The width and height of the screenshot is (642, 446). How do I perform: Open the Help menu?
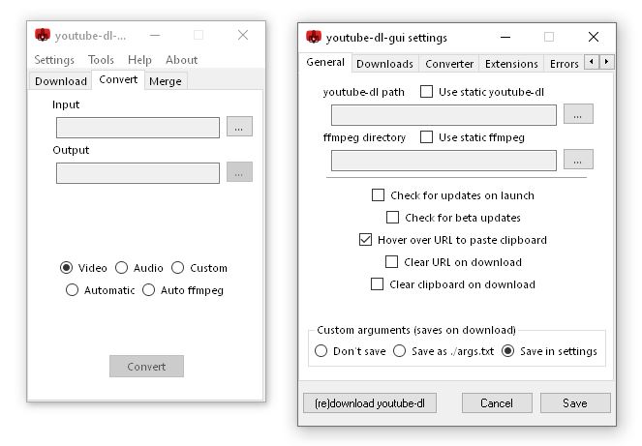139,60
